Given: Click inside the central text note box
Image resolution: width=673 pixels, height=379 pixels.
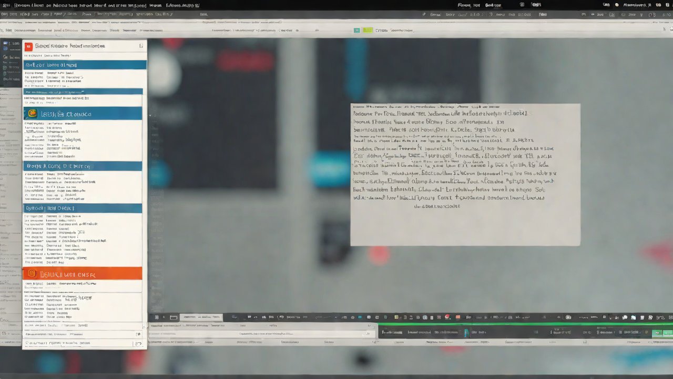Looking at the screenshot, I should pos(465,174).
